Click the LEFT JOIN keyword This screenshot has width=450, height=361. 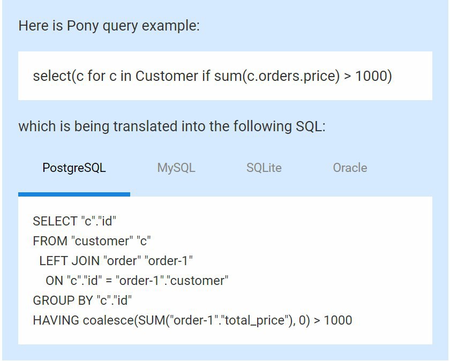69,261
